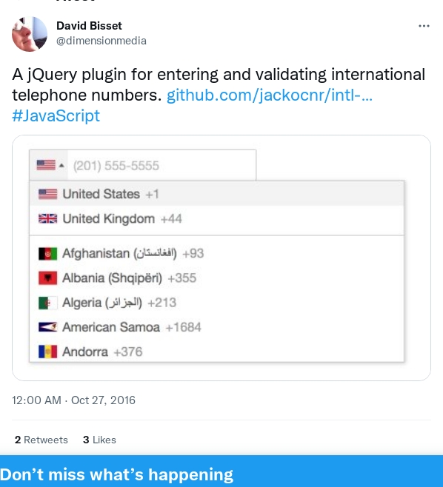
Task: Click the @dimensionmedia handle
Action: 101,41
